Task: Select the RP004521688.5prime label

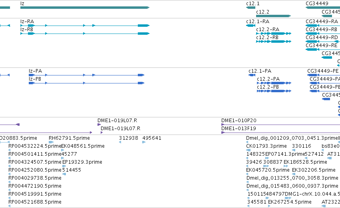Action: click(x=35, y=202)
